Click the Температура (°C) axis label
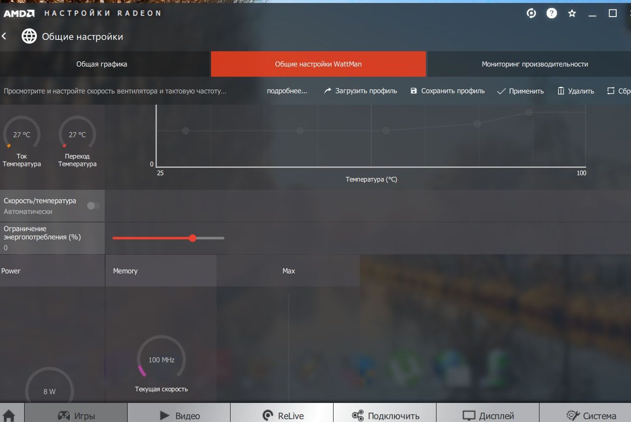The height and width of the screenshot is (422, 631). coord(371,180)
